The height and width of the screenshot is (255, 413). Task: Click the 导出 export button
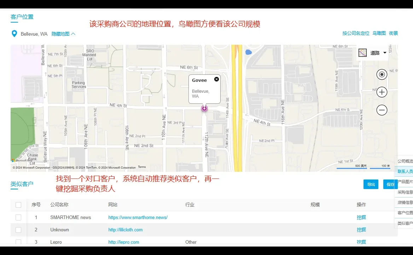pyautogui.click(x=371, y=184)
